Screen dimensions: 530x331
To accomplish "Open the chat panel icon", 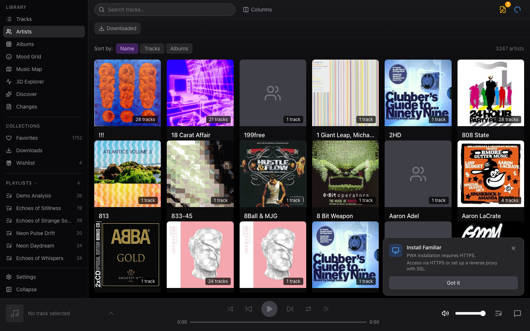I will pyautogui.click(x=517, y=313).
